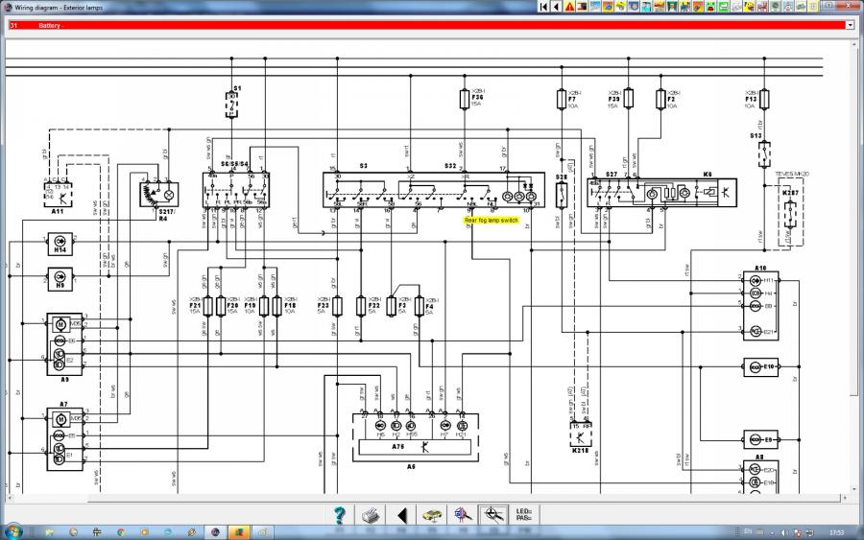Click the component search magnifier icon
Image resolution: width=864 pixels, height=540 pixels.
click(x=463, y=515)
